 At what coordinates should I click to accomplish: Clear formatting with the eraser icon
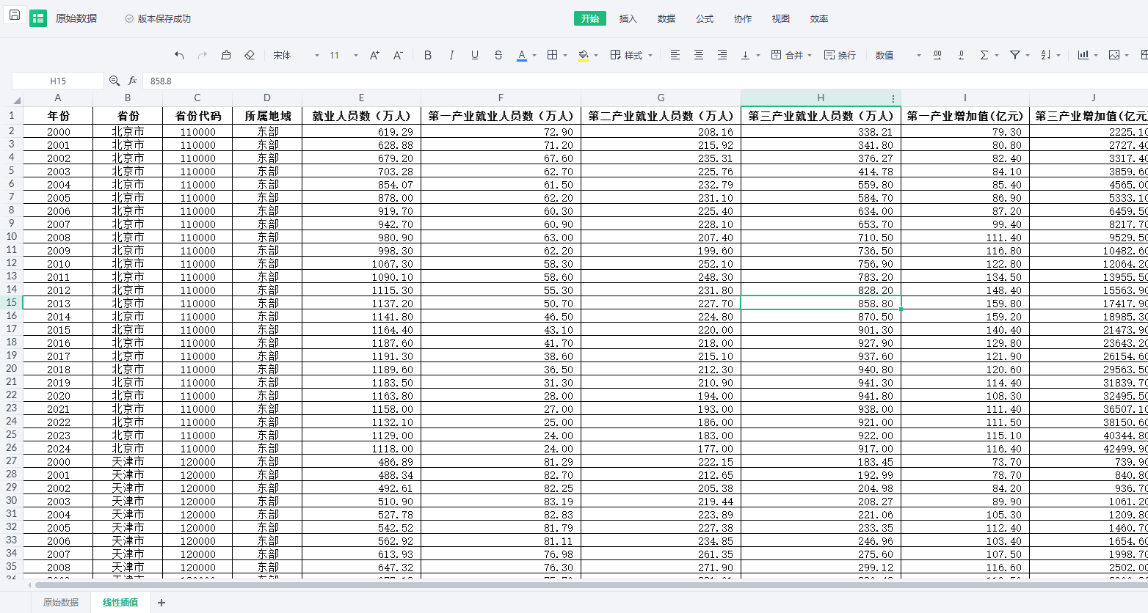point(250,55)
